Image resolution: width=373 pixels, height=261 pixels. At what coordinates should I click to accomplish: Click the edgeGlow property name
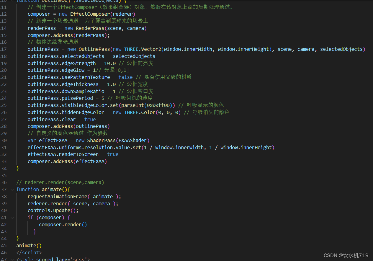click(73, 70)
